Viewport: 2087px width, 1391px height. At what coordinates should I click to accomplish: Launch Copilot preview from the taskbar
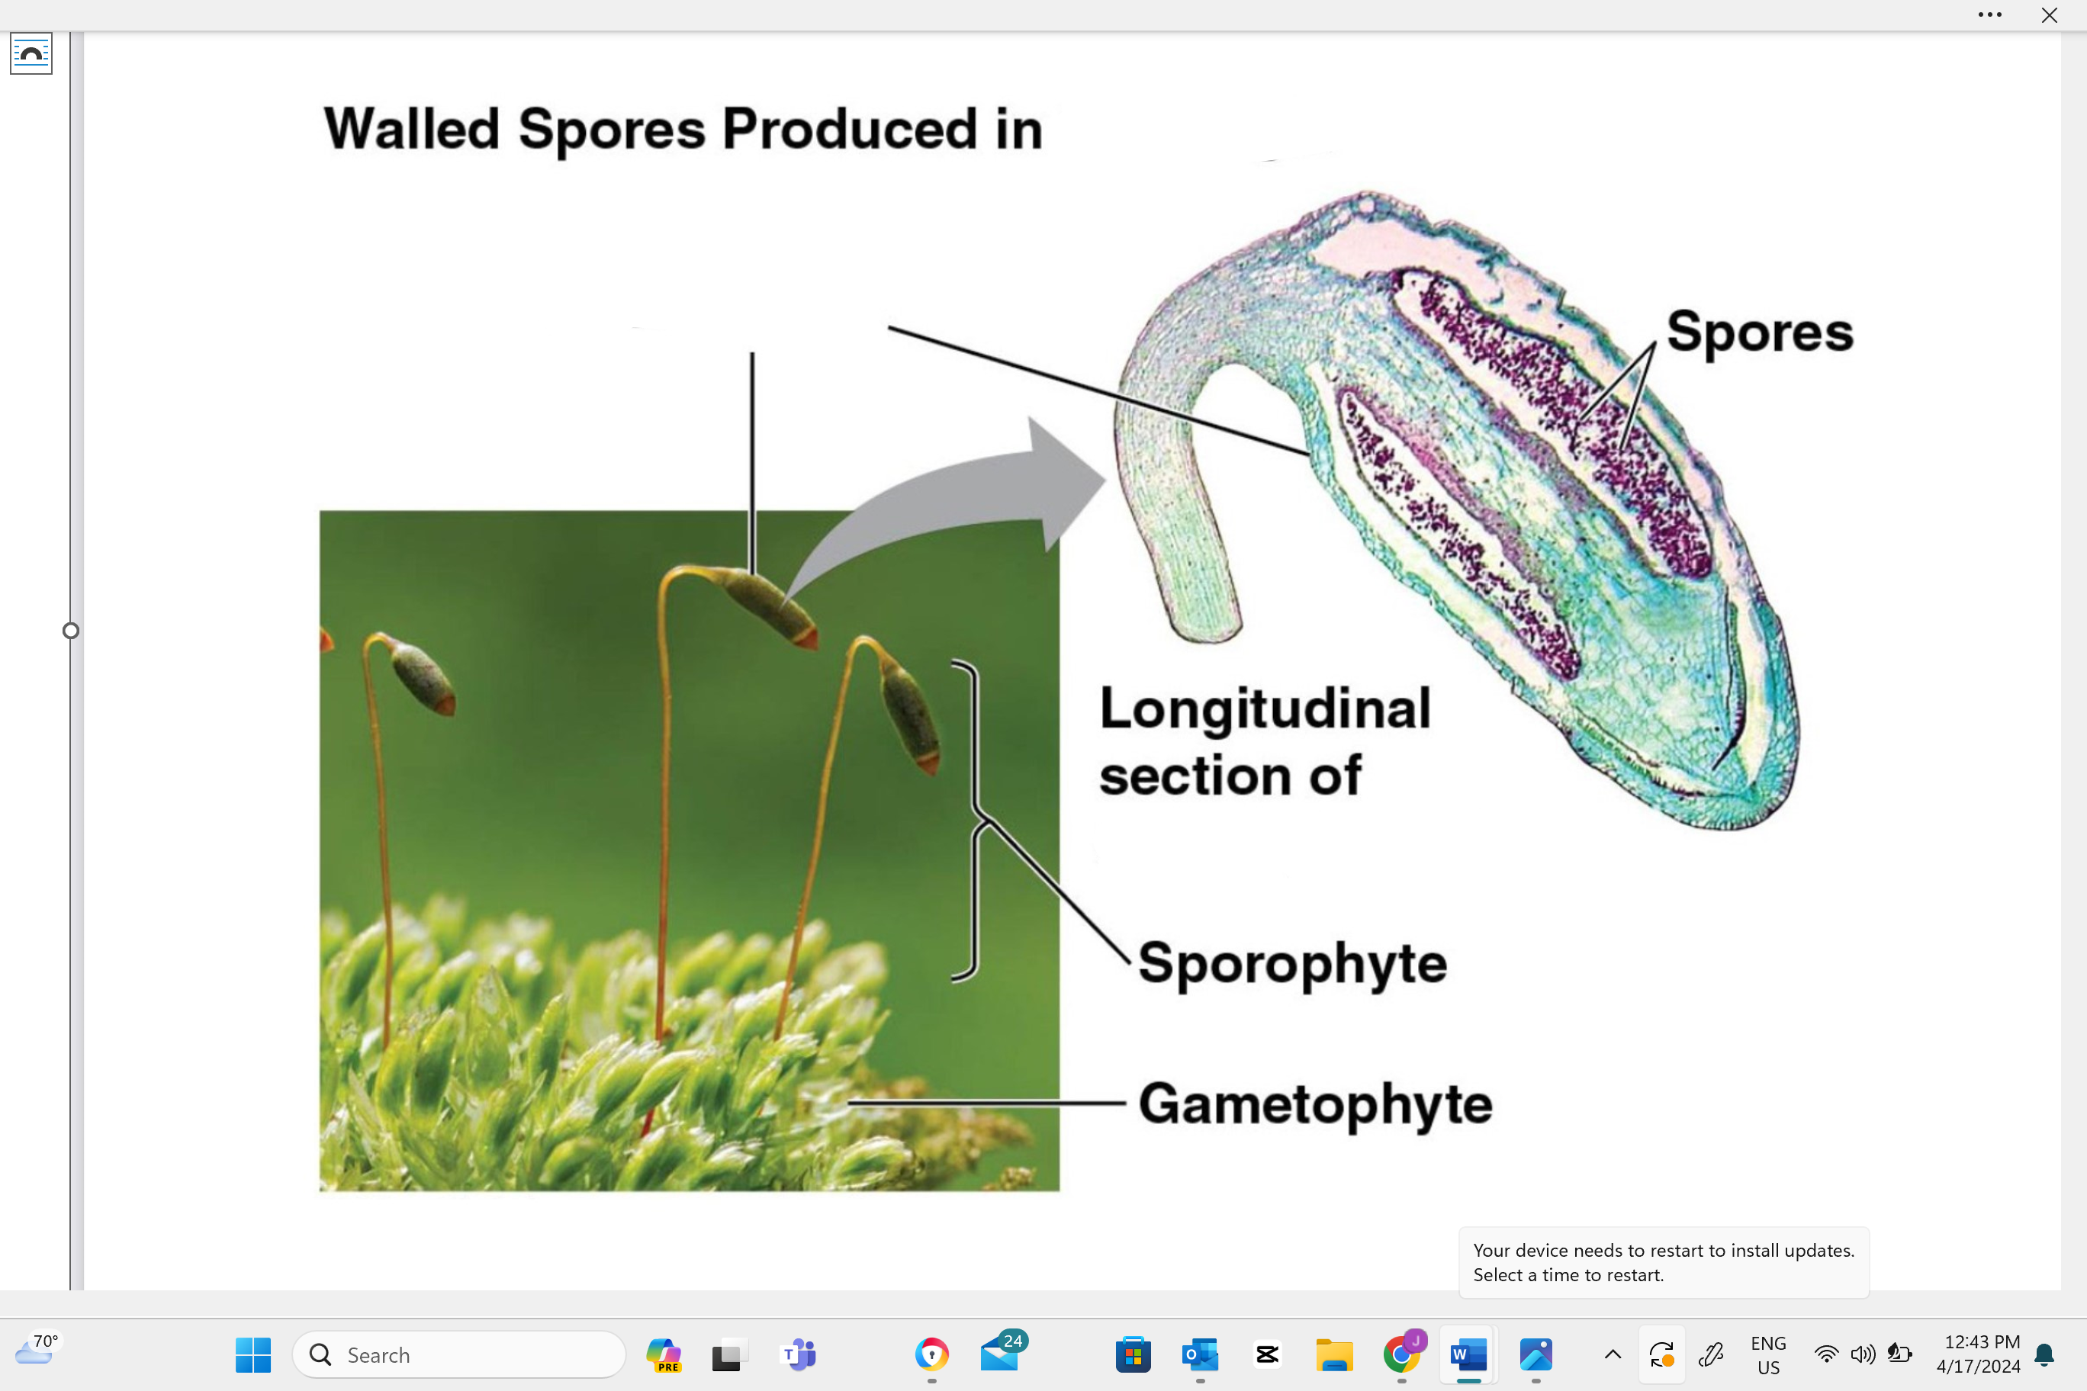(664, 1354)
